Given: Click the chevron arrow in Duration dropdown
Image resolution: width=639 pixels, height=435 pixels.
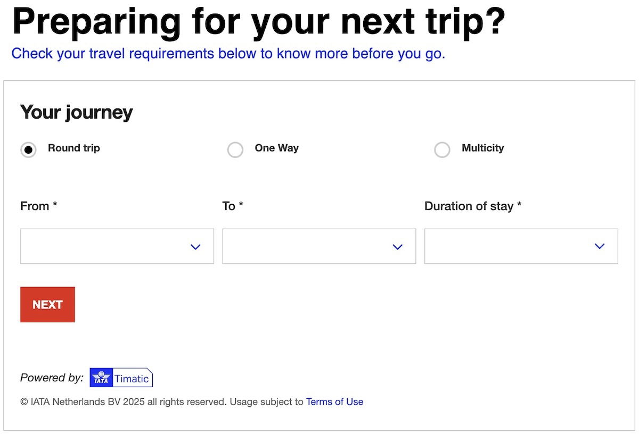Looking at the screenshot, I should click(x=600, y=246).
